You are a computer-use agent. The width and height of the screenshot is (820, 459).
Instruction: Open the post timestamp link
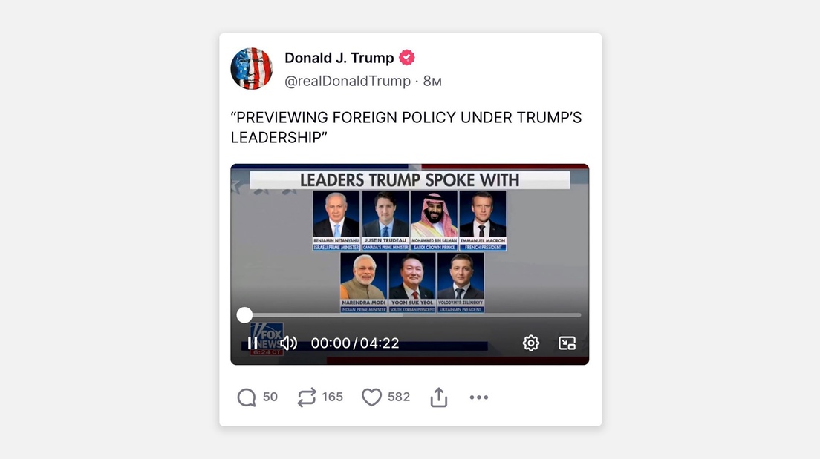point(432,81)
